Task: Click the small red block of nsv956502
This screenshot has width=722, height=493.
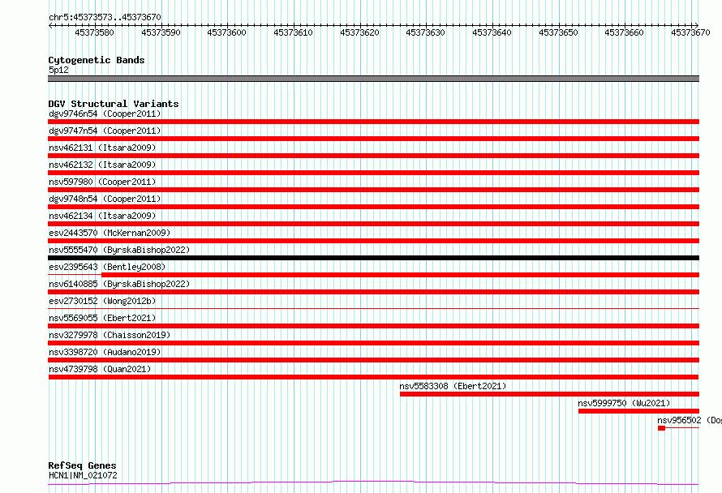Action: click(x=662, y=428)
